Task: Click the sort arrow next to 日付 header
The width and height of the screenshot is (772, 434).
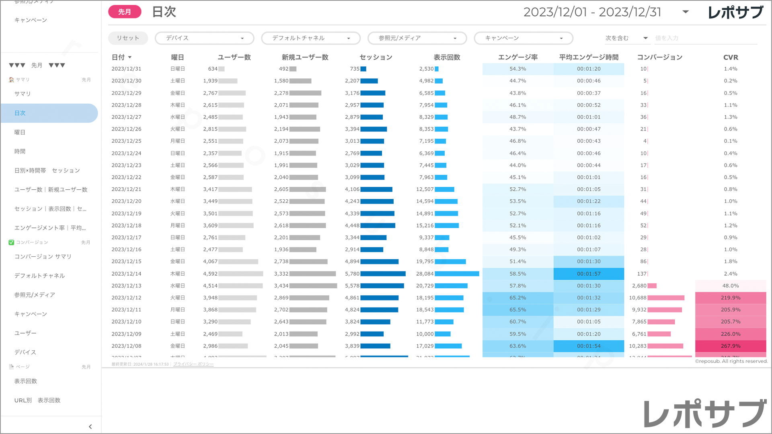Action: coord(130,57)
